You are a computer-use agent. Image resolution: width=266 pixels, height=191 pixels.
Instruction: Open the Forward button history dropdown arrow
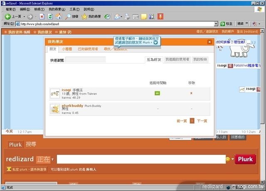(36, 17)
